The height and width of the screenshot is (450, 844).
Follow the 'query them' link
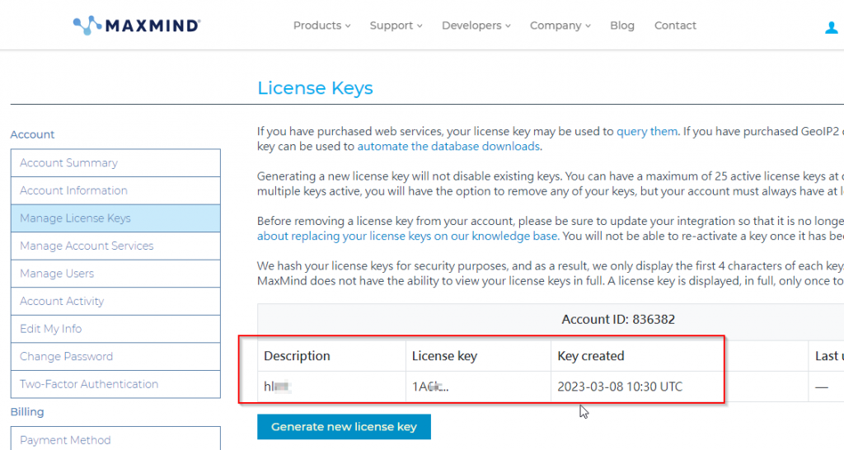[646, 131]
